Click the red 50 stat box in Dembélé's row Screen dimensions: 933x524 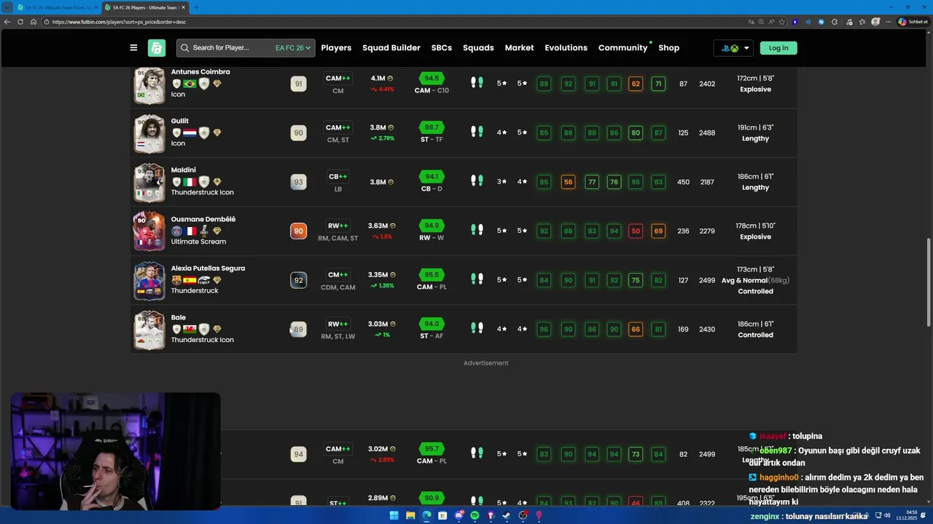636,231
